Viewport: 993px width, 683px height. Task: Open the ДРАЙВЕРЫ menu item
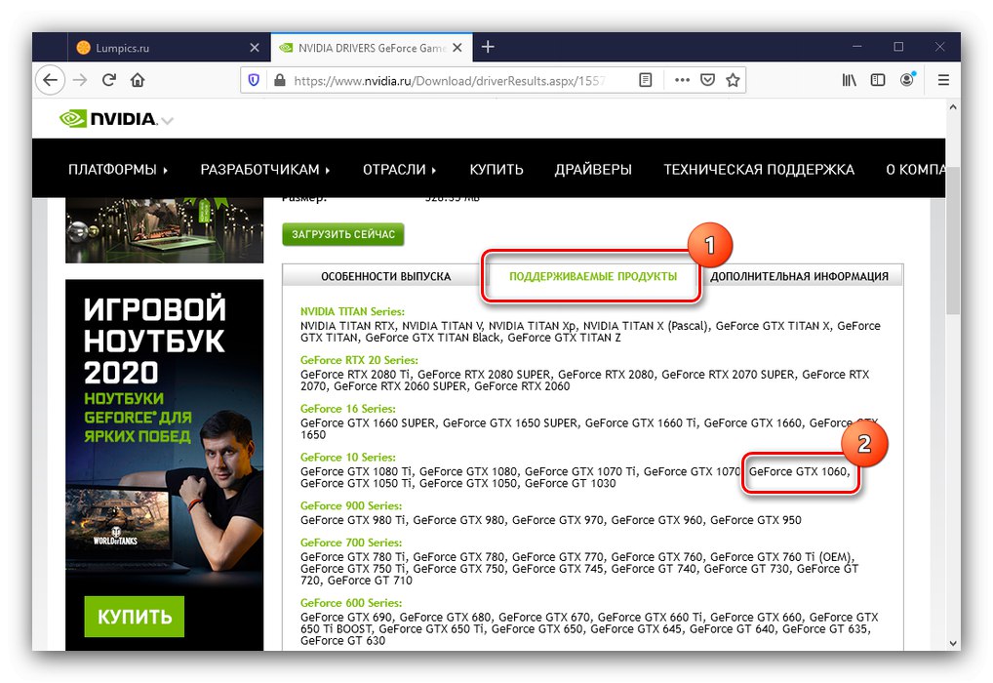[593, 170]
